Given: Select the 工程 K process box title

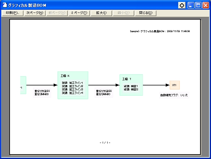Looking at the screenshot, I should click(x=65, y=76).
